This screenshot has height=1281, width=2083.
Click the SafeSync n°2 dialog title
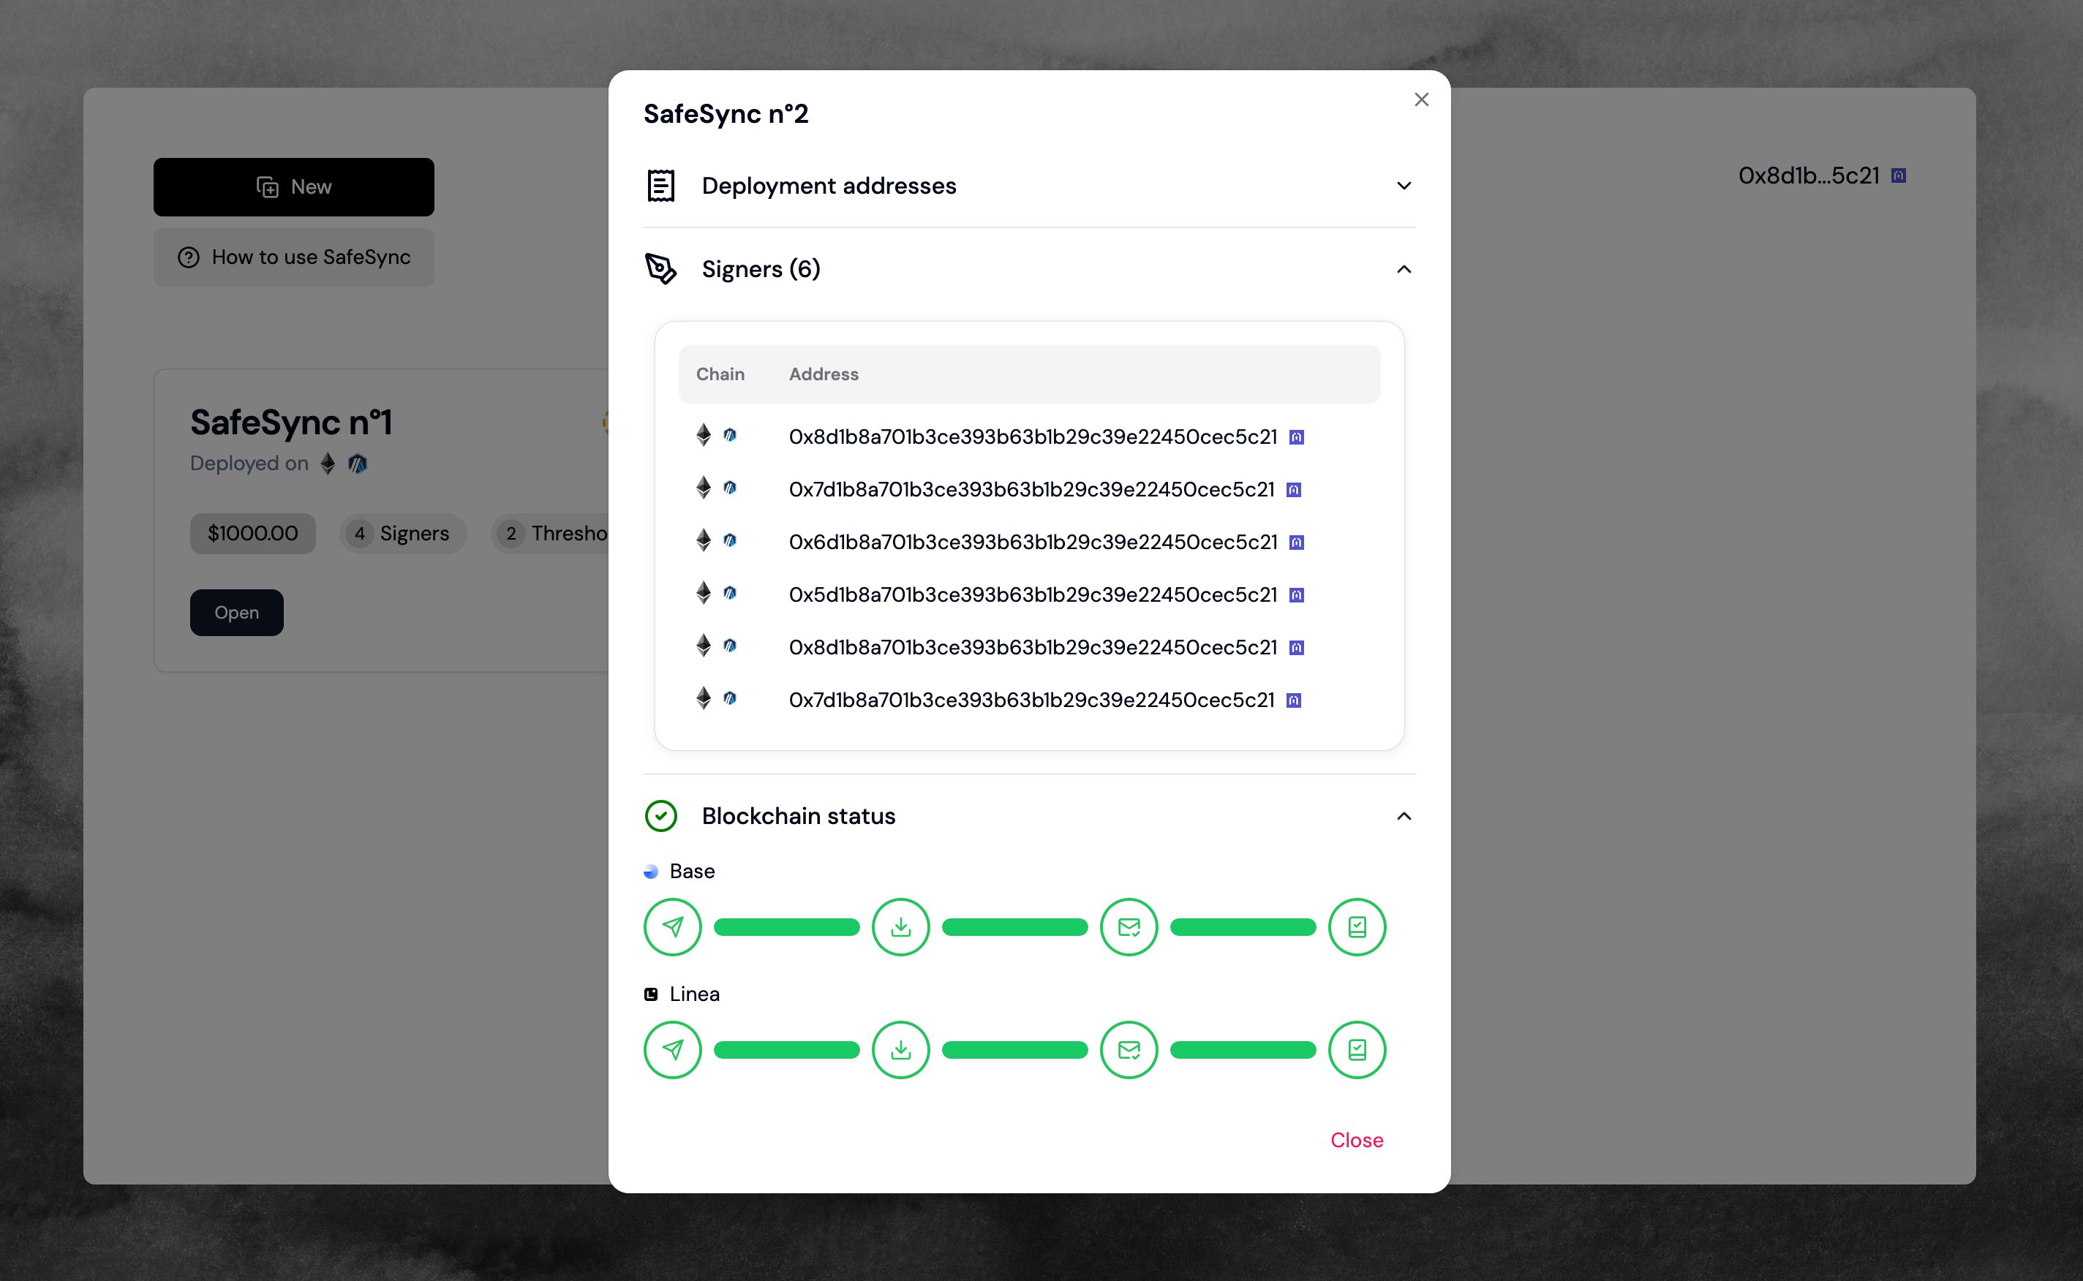[726, 113]
